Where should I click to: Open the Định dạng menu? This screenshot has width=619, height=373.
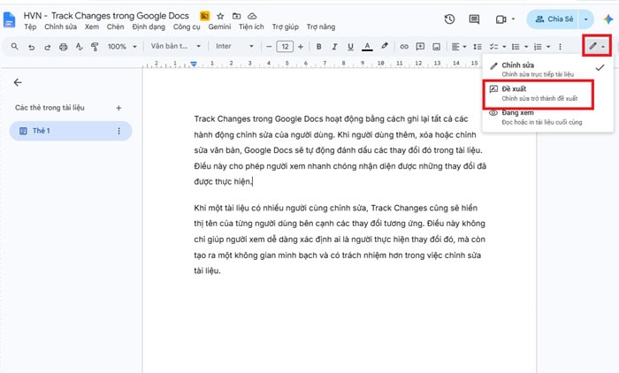149,27
